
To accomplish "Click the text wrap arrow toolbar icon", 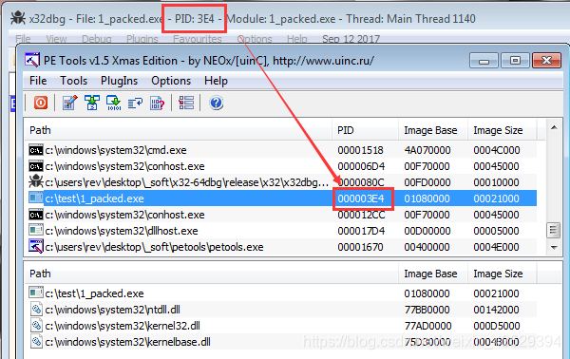I will point(135,104).
